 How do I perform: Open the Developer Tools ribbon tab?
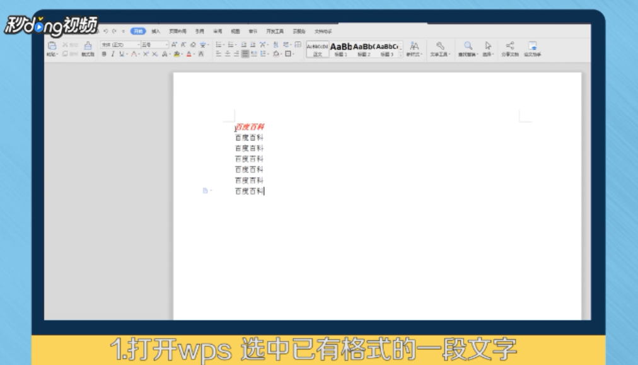coord(275,32)
